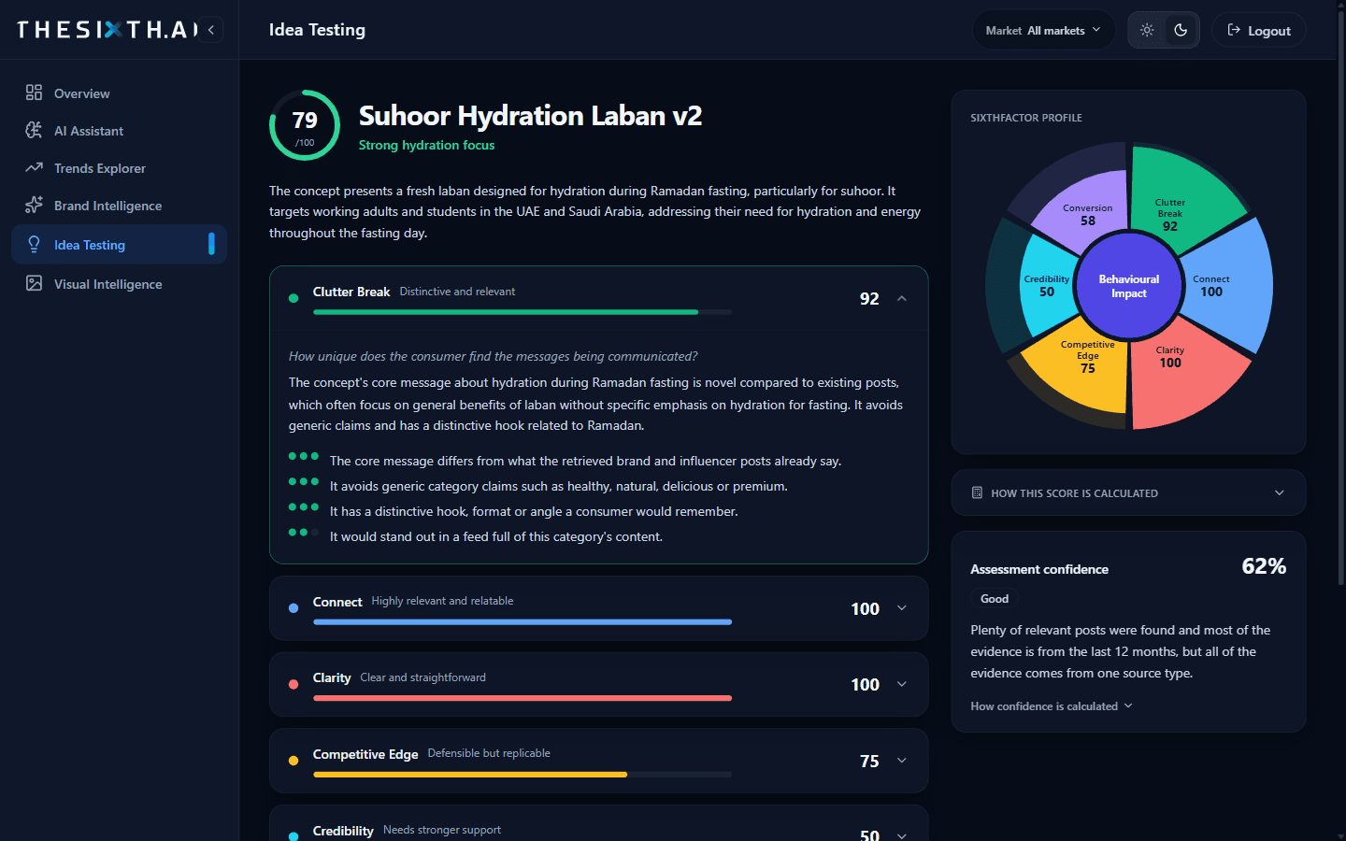Screen dimensions: 1346x841
Task: Click the Competitive Edge yellow progress bar
Action: [x=470, y=775]
